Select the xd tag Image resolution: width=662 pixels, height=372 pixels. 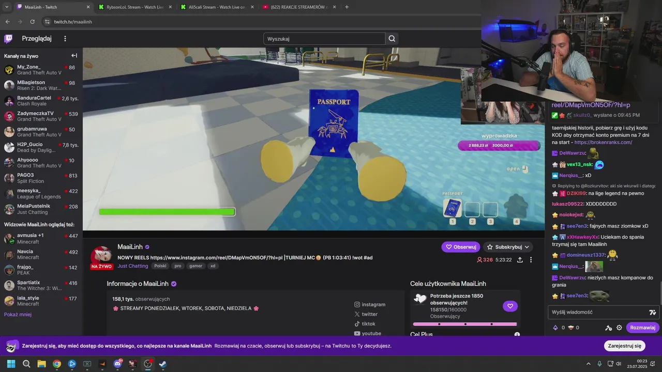click(213, 266)
